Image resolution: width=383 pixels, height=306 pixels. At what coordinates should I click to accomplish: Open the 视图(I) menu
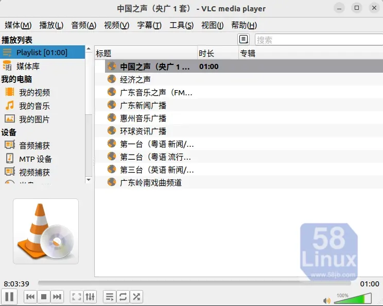[x=212, y=25]
